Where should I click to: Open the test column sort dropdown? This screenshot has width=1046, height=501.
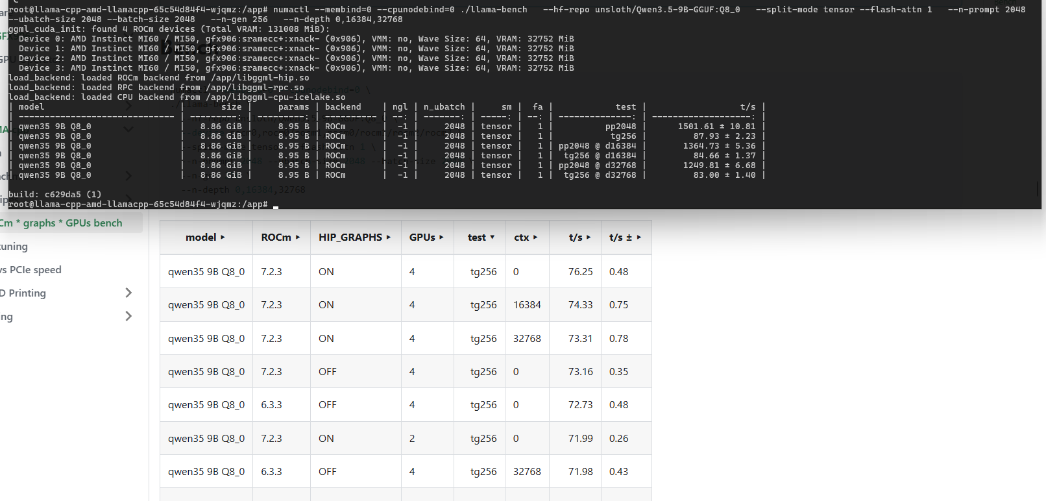(492, 238)
